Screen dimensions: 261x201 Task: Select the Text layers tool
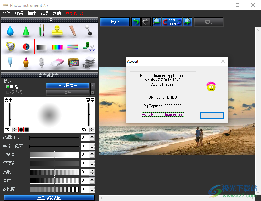click(x=89, y=62)
